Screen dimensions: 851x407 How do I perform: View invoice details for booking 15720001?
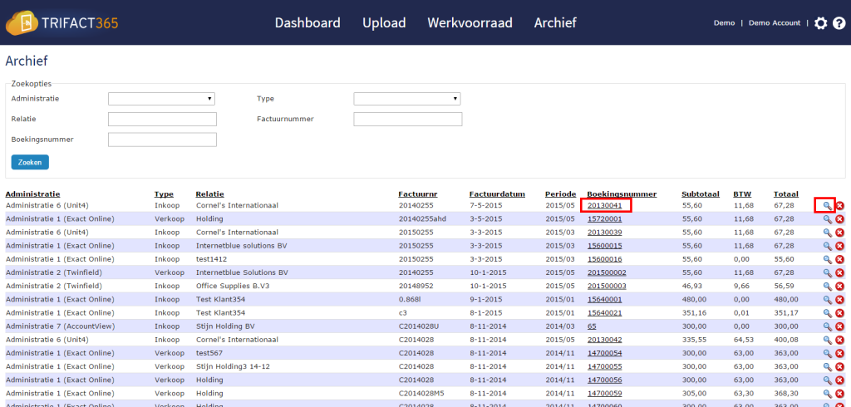pos(827,219)
